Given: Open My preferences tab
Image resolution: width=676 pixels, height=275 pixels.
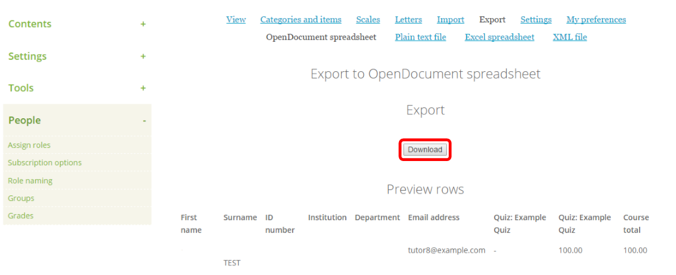Looking at the screenshot, I should pyautogui.click(x=596, y=20).
